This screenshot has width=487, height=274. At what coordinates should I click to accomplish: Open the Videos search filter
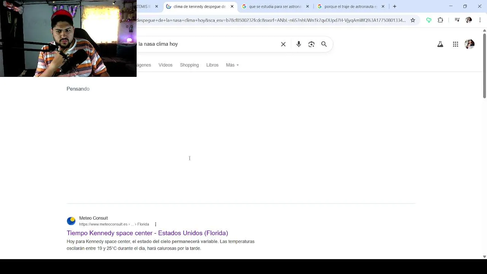[166, 65]
